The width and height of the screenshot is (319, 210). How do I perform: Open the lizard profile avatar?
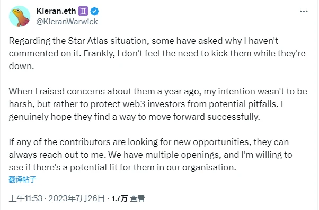click(20, 16)
